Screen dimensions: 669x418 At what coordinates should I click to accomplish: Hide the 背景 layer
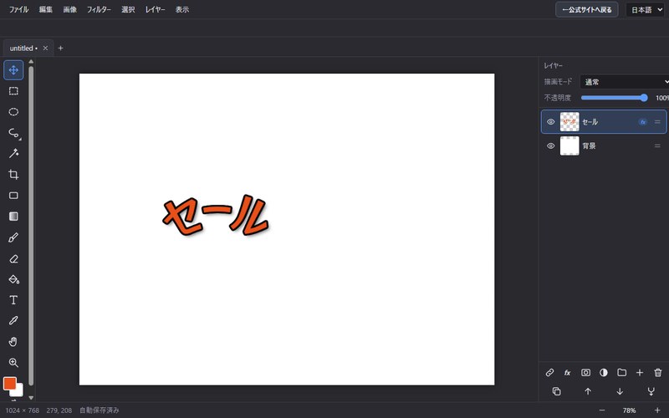coord(551,145)
